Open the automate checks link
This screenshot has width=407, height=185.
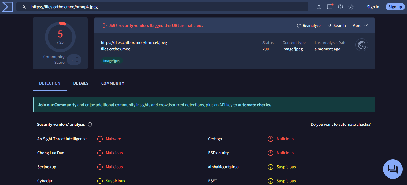pyautogui.click(x=254, y=105)
